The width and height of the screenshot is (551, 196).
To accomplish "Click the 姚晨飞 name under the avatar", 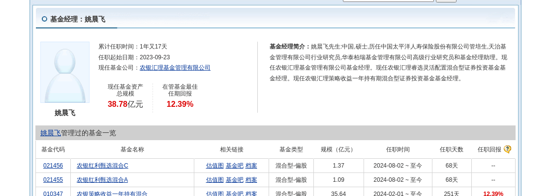I will 65,113.
